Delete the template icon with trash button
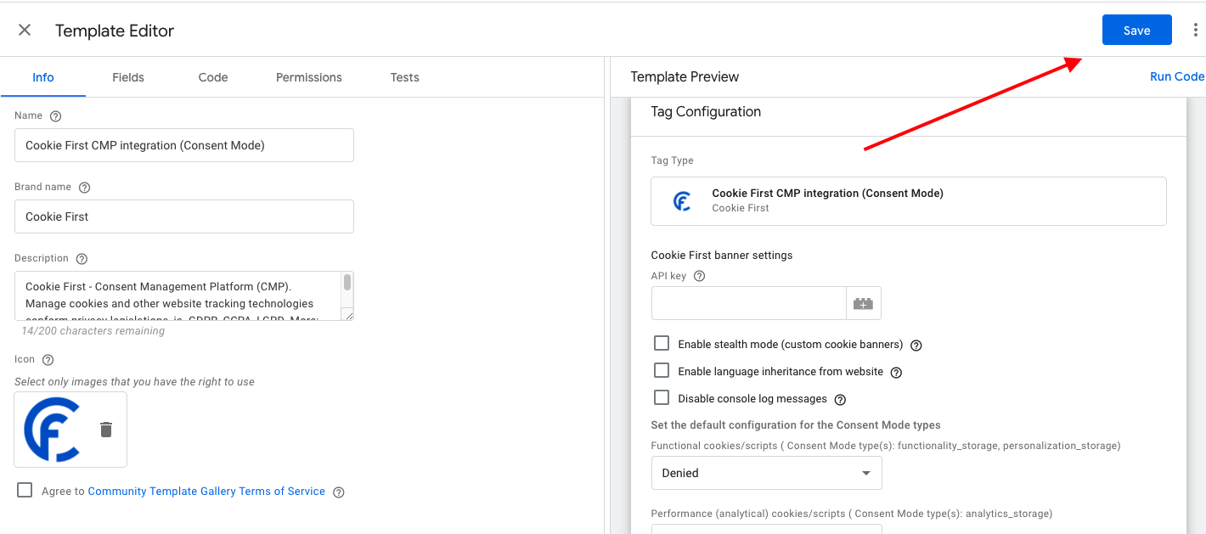Image resolution: width=1206 pixels, height=534 pixels. pyautogui.click(x=106, y=430)
